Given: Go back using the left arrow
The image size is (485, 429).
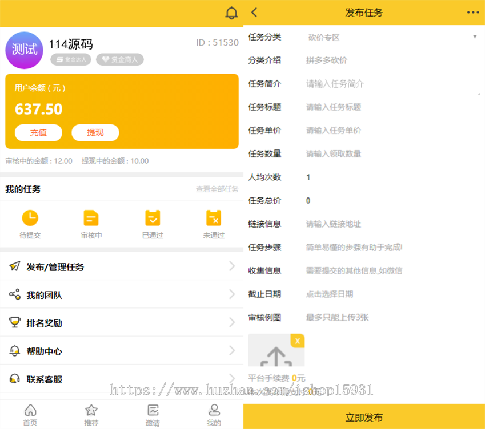Looking at the screenshot, I should (x=254, y=13).
